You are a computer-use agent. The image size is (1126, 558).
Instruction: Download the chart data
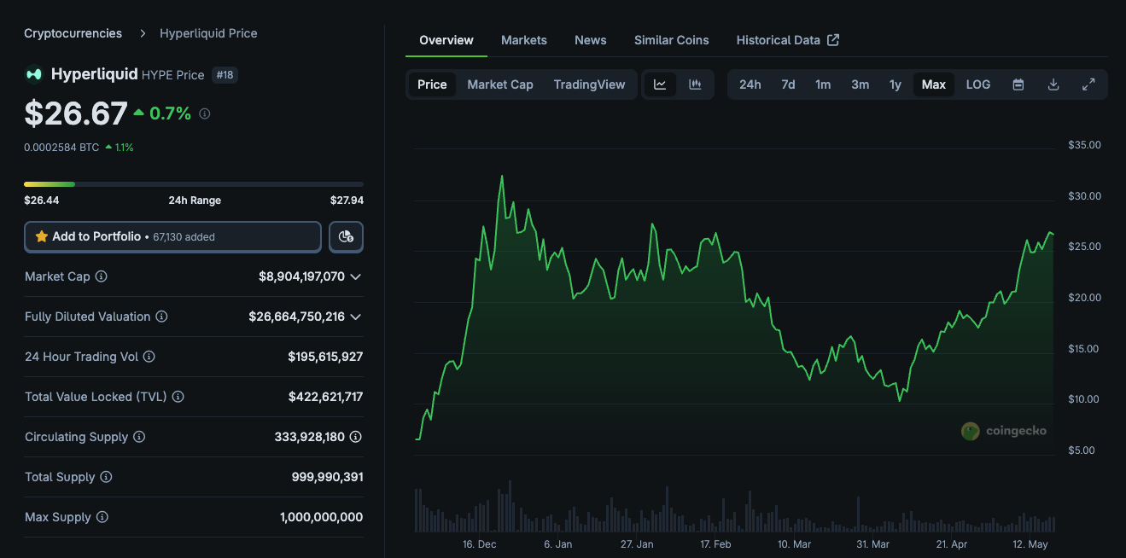tap(1053, 84)
